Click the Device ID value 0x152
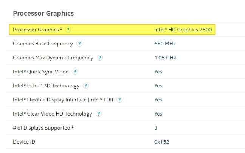This screenshot has height=153, width=245. 161,142
